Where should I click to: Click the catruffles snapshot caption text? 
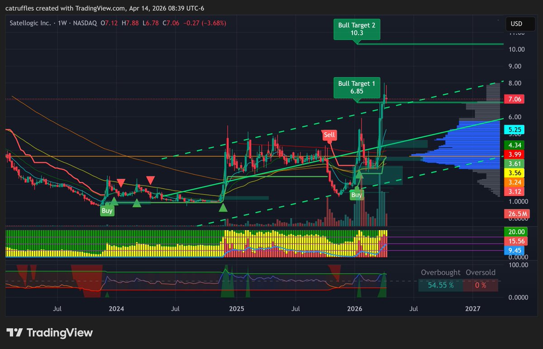105,8
